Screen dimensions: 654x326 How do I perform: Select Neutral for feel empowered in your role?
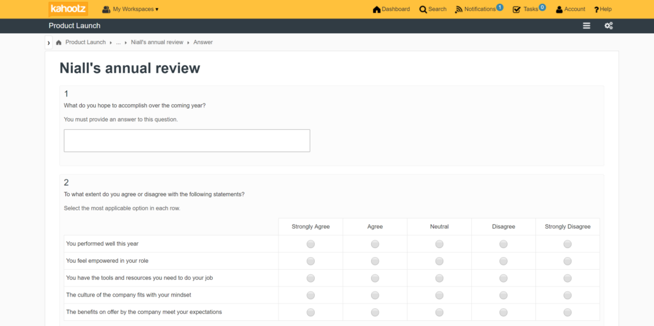439,261
